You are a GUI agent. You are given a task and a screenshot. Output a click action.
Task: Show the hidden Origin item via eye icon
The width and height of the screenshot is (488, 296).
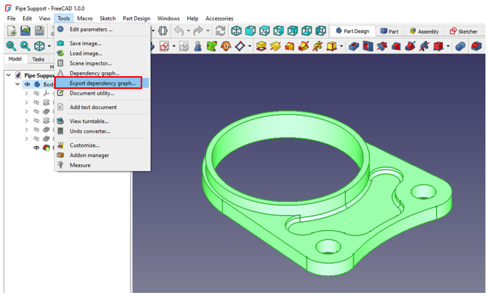click(x=36, y=94)
